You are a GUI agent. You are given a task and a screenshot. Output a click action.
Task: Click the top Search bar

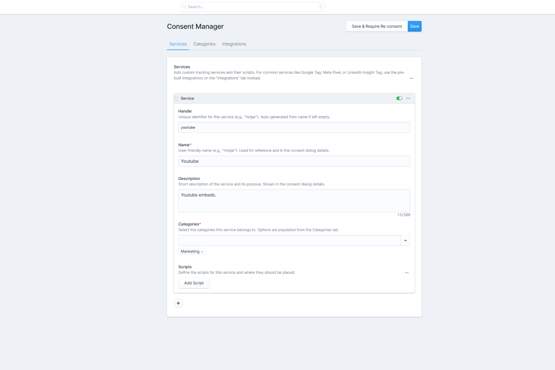[252, 6]
